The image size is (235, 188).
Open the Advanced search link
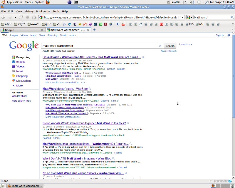(x=168, y=51)
